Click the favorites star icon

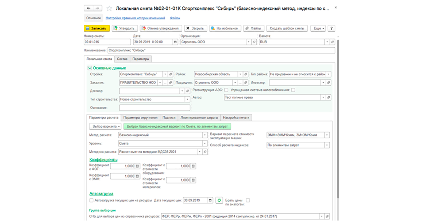point(109,8)
